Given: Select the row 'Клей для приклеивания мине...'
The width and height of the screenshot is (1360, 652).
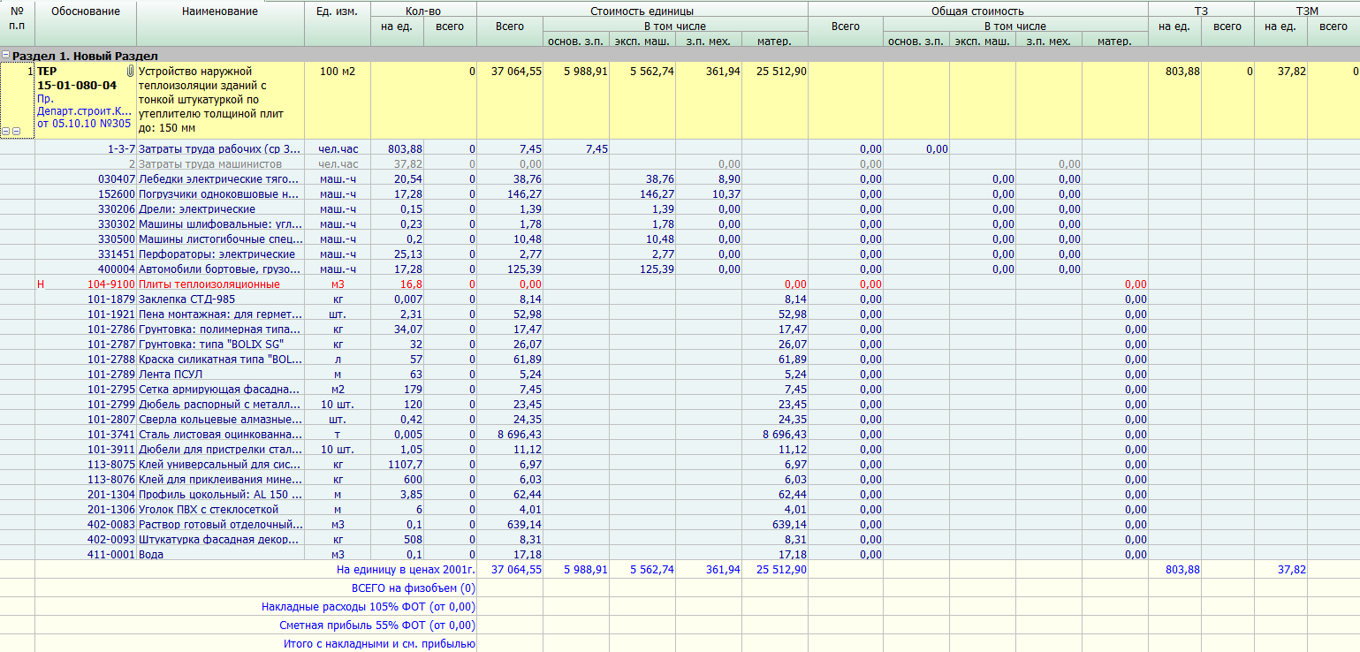Looking at the screenshot, I should 680,479.
